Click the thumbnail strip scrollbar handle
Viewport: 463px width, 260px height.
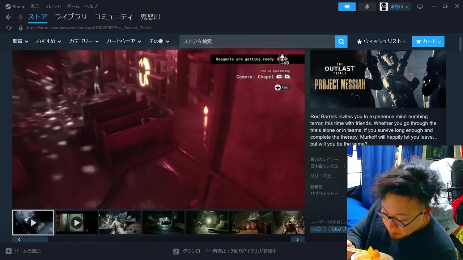(37, 239)
